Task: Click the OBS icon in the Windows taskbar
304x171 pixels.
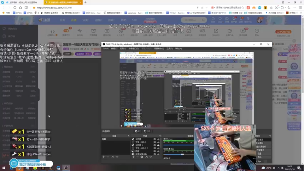Action: [x=66, y=168]
